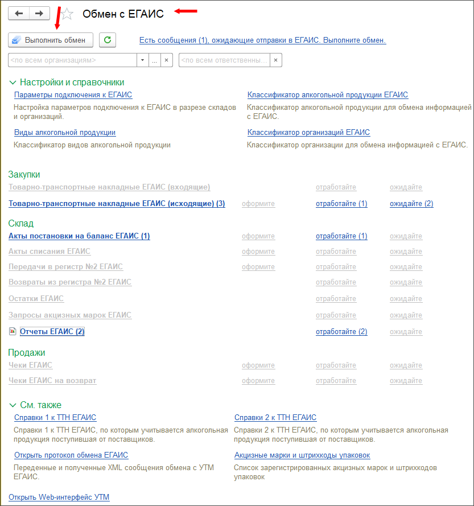Open Справки 1 к ТТН ЕГАИС
The height and width of the screenshot is (506, 474).
[55, 418]
